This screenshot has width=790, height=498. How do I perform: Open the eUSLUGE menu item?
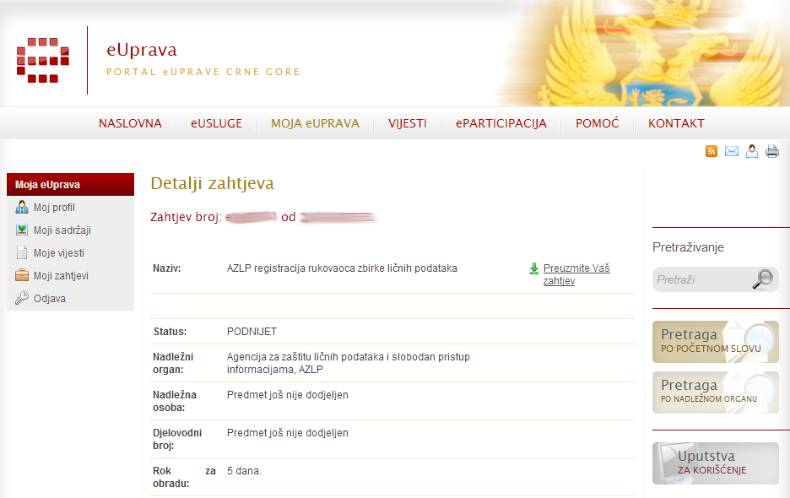216,123
